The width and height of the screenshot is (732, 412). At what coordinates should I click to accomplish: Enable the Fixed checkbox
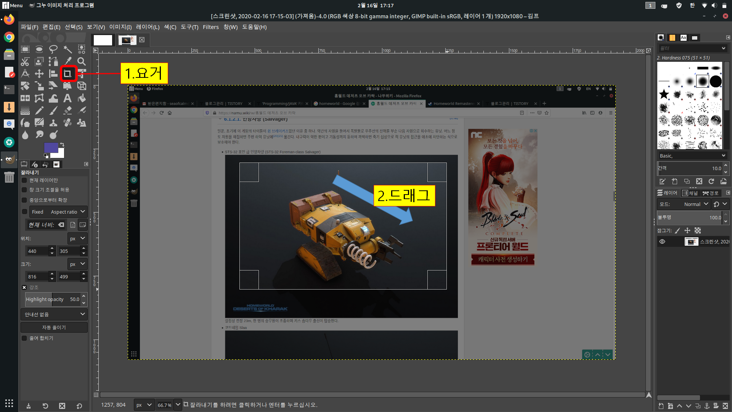24,212
